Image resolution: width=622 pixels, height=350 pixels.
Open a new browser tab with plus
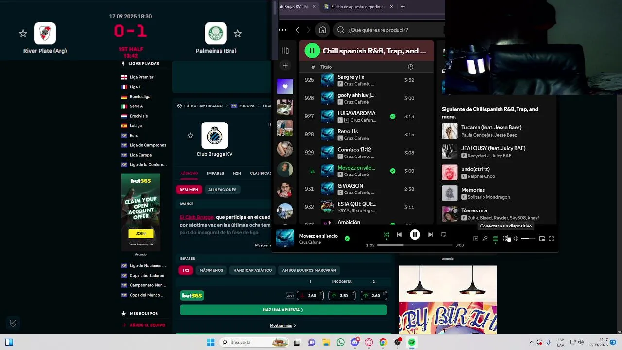[x=403, y=7]
